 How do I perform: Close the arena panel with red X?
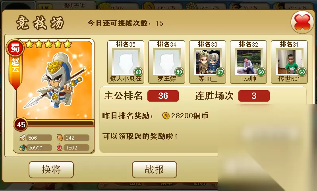302,22
